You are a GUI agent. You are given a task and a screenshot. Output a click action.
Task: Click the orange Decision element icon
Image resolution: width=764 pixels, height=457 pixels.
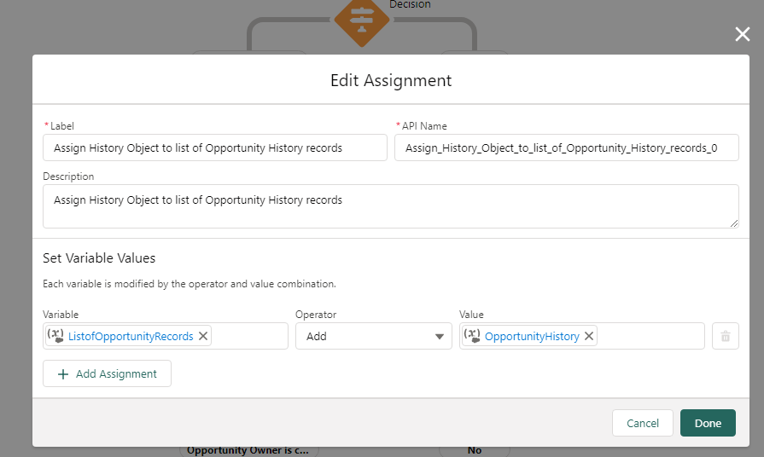click(362, 17)
